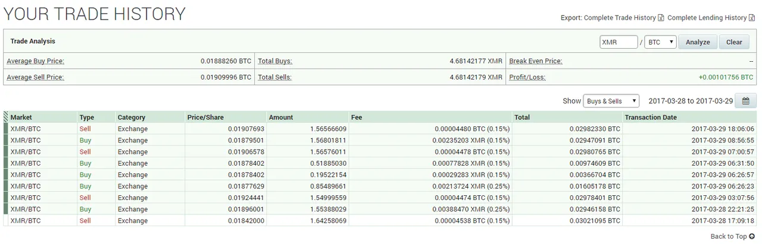Click the amount 0.51885030 cell

307,163
